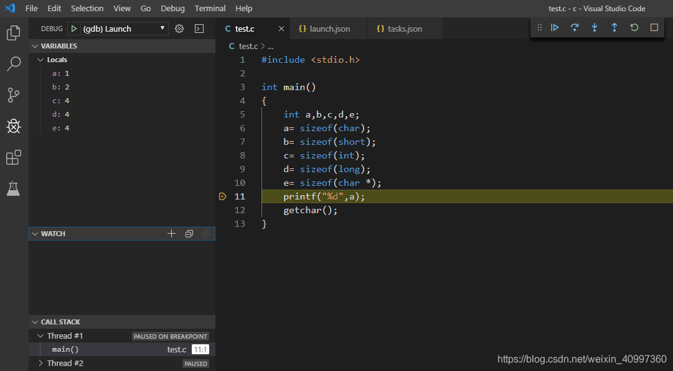673x371 pixels.
Task: Grab the debug toolbar drag handle
Action: pyautogui.click(x=540, y=27)
